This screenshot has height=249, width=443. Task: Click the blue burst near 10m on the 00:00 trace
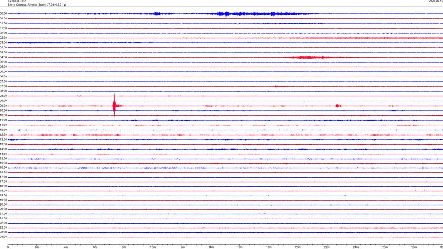[x=157, y=14]
